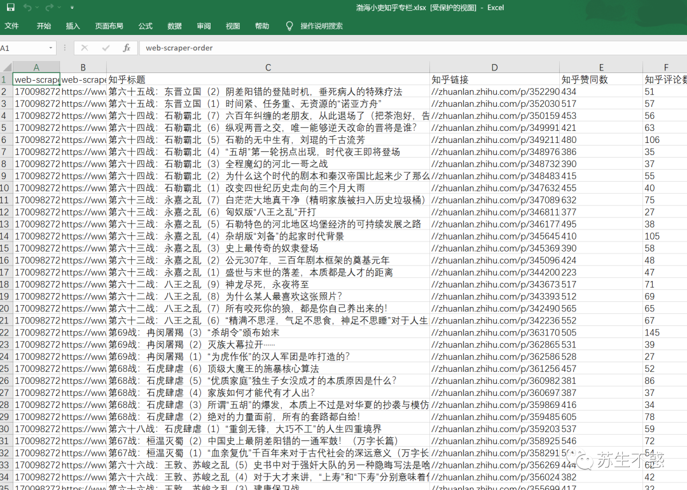Viewport: 687px width, 490px height.
Task: Click title 匈奴版“八王之乱”开打
Action: click(271, 212)
